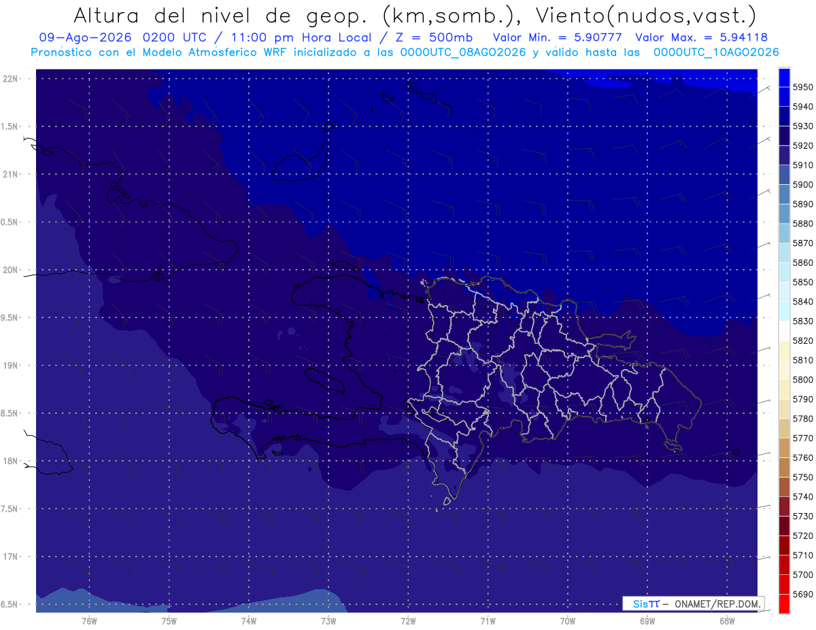Click the 5900 colorbar label
This screenshot has width=816, height=630.
click(803, 184)
